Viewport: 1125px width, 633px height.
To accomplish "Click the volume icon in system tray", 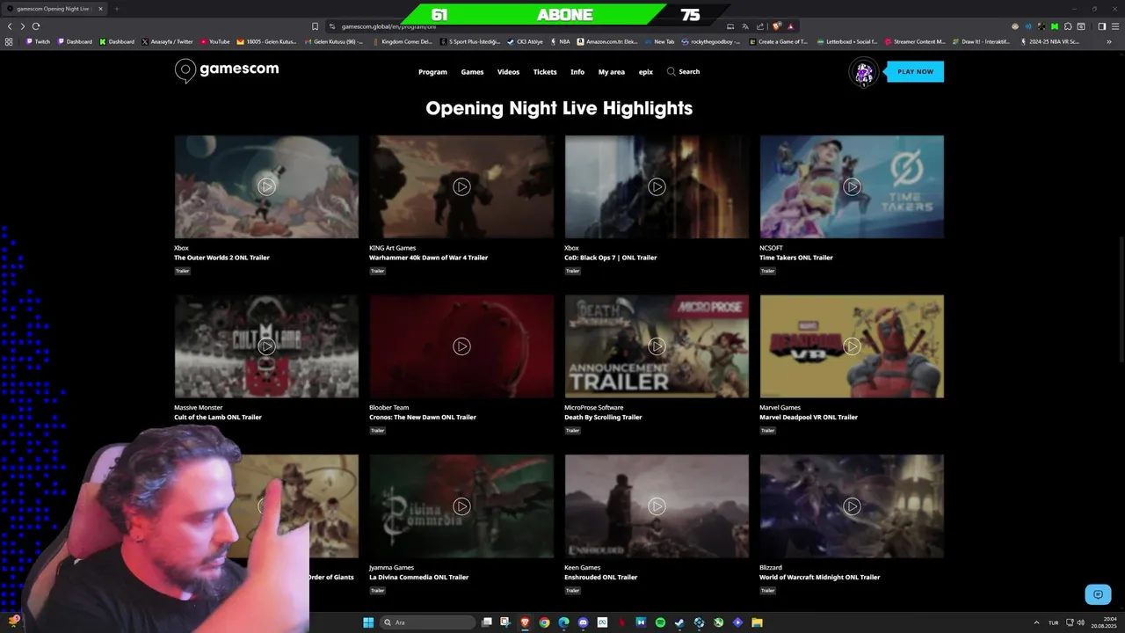I will point(1081,622).
